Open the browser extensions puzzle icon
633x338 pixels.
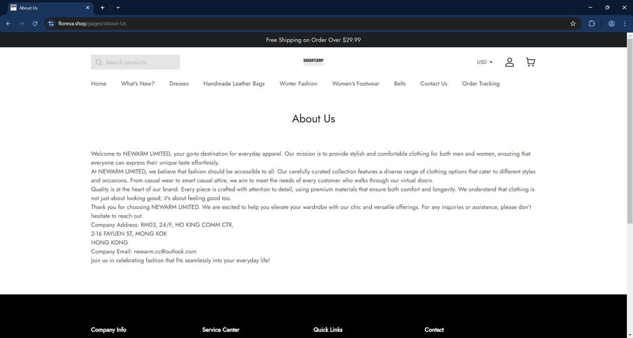point(591,24)
